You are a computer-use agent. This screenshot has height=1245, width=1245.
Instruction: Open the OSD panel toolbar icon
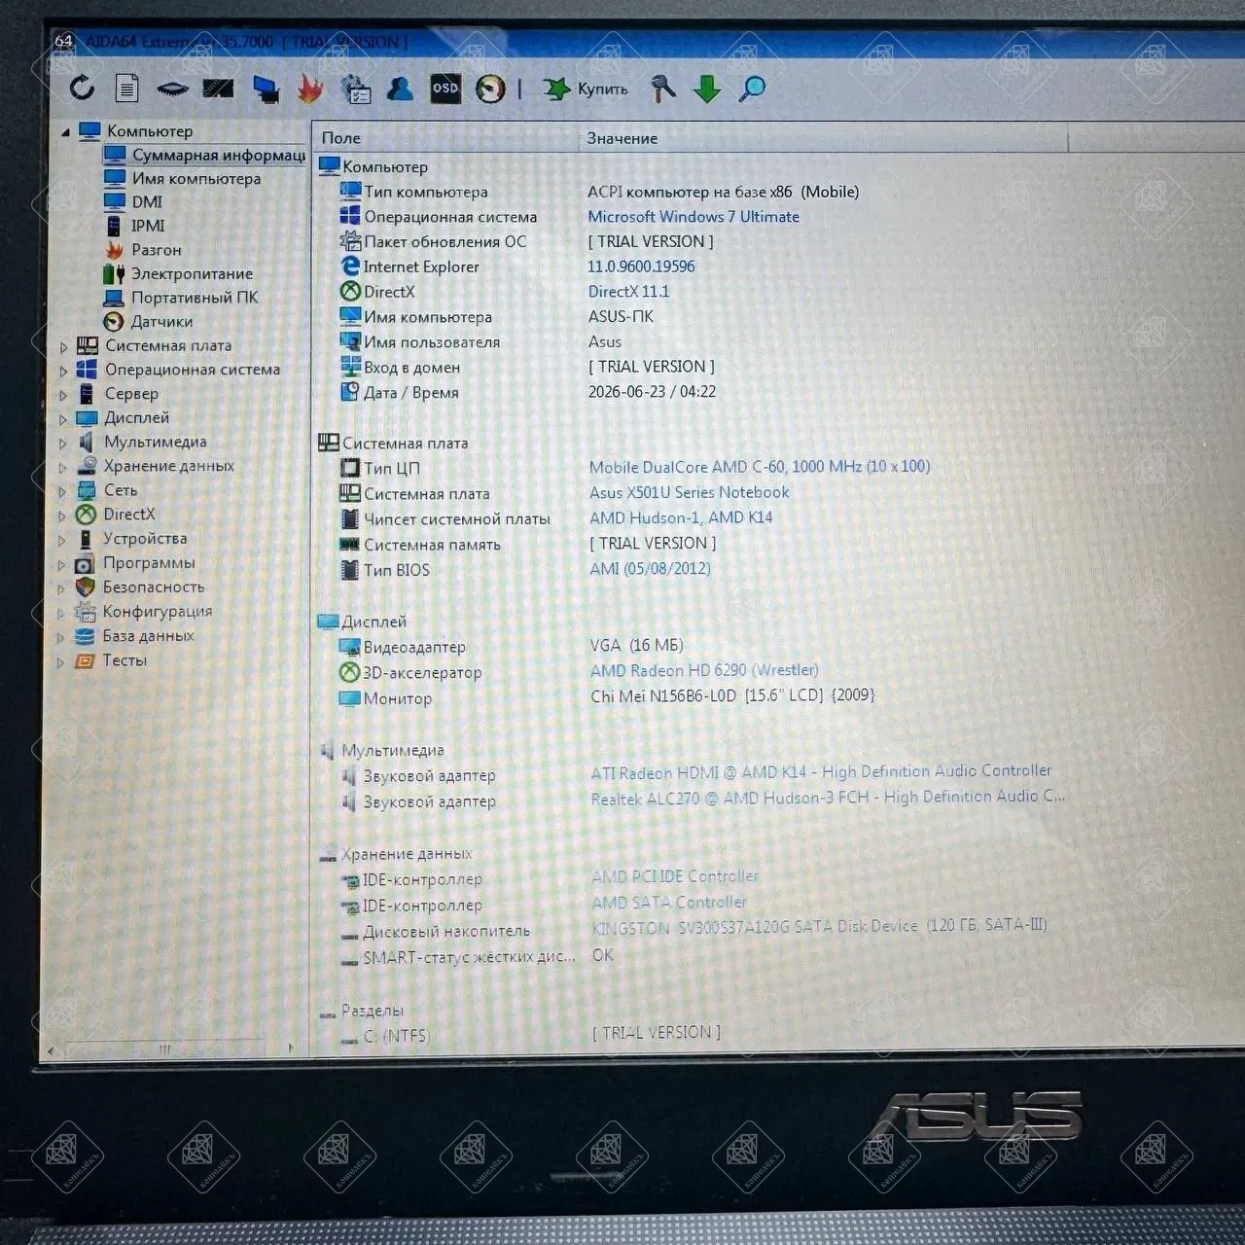(445, 89)
